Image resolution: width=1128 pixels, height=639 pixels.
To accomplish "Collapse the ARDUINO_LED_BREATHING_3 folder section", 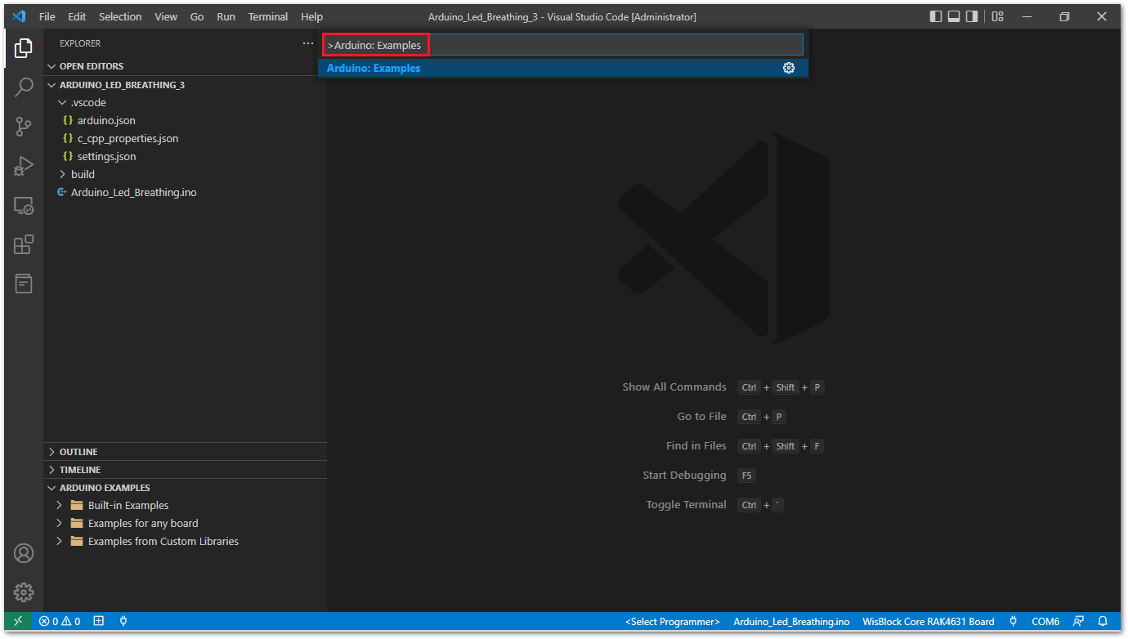I will click(185, 85).
